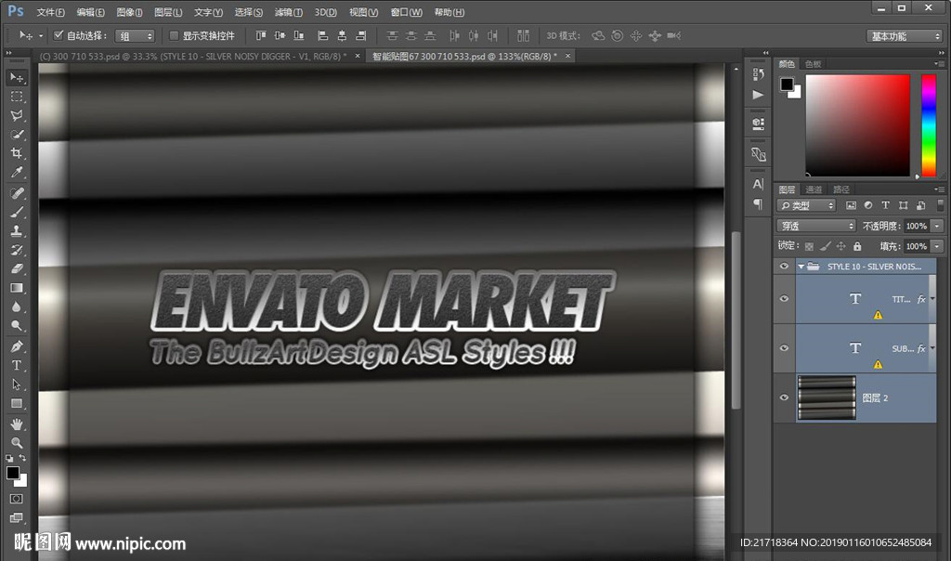Viewport: 951px width, 561px height.
Task: Click the rainbow hue slider strip
Action: click(929, 125)
